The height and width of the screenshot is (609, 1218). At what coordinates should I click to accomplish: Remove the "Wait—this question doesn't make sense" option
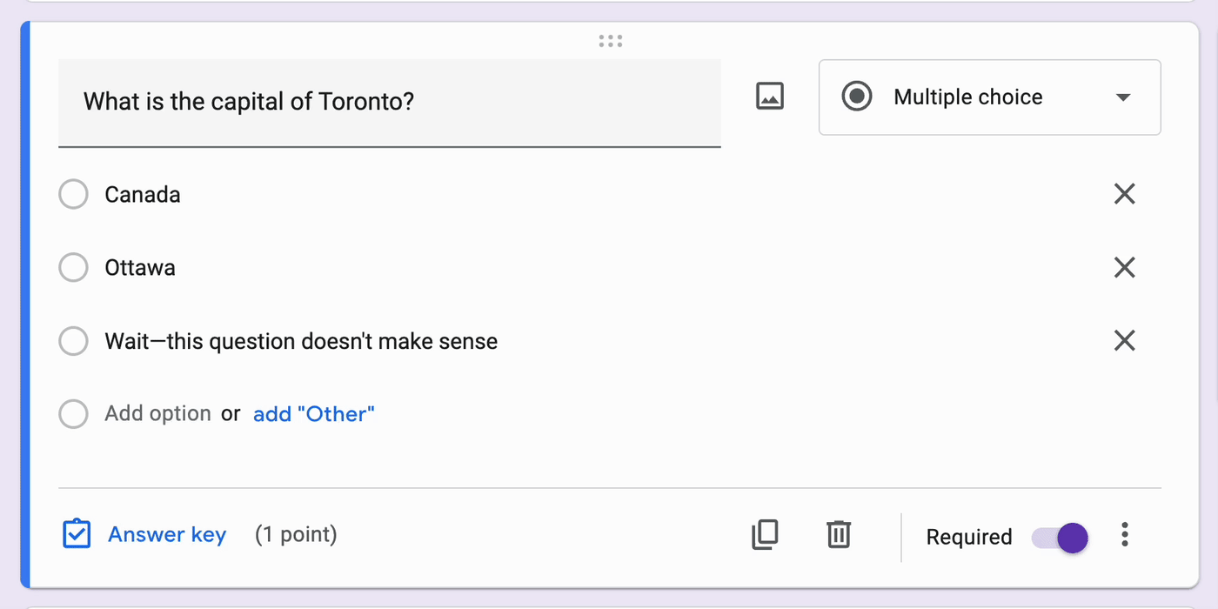[x=1124, y=341]
